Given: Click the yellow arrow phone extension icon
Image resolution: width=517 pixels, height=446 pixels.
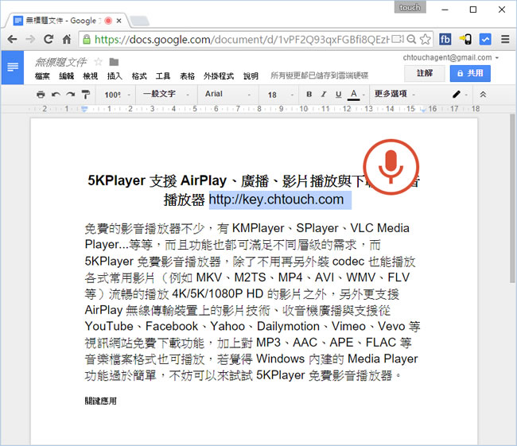Looking at the screenshot, I should 465,39.
